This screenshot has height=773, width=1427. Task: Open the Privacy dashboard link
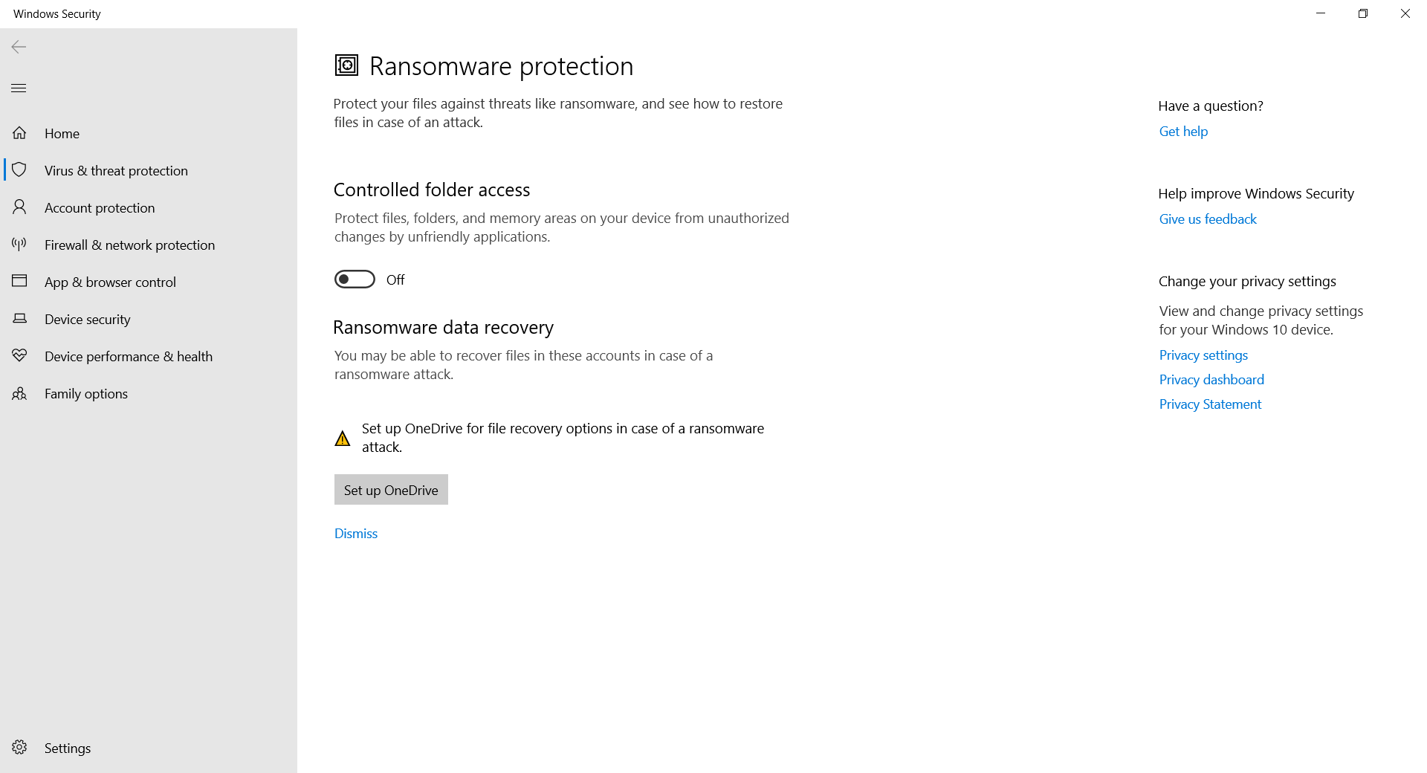[1211, 380]
